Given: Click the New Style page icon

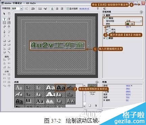Looking at the screenshot, I should (90, 105).
